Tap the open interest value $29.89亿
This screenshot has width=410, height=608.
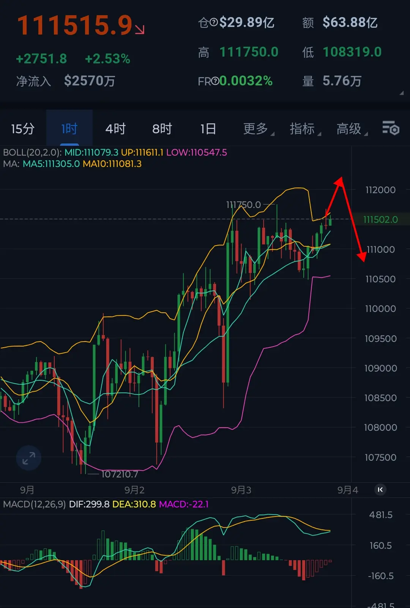247,22
